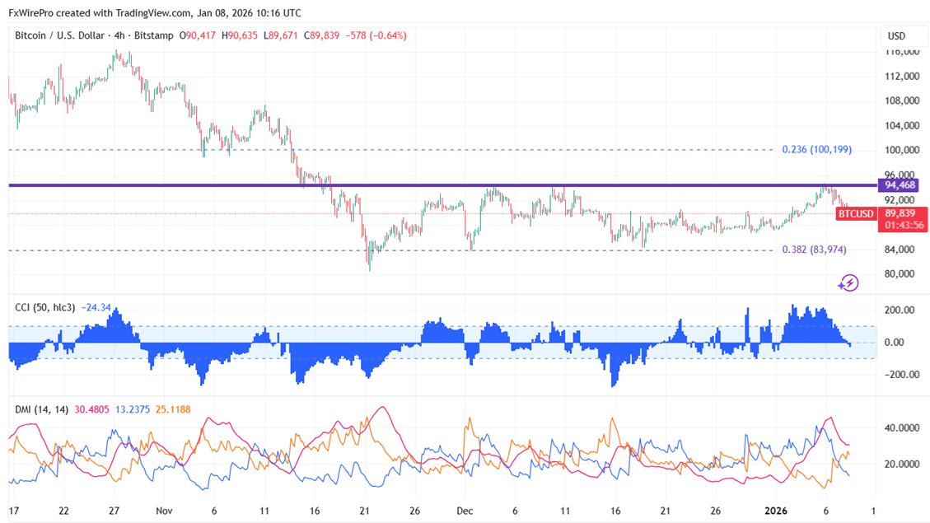Screen dimensions: 930x523
Task: Click the FxWirePro TradingView caption text
Action: tap(155, 12)
